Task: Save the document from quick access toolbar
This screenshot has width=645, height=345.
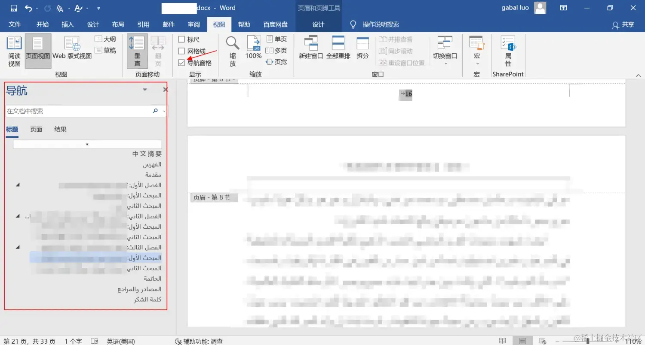Action: tap(14, 8)
